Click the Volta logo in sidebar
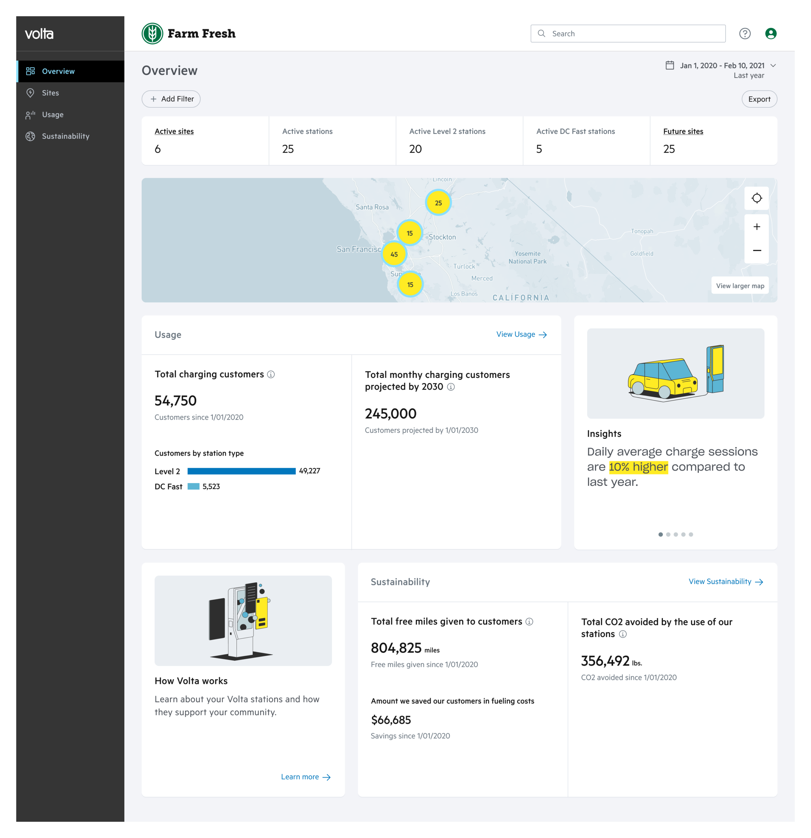This screenshot has width=811, height=838. (39, 34)
